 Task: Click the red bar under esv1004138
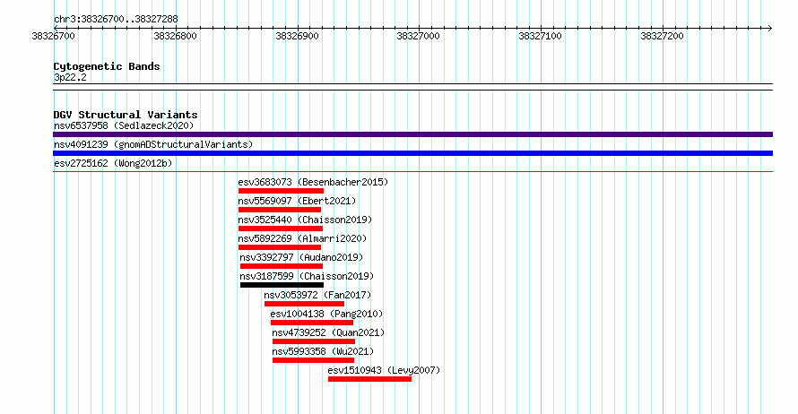tap(312, 323)
